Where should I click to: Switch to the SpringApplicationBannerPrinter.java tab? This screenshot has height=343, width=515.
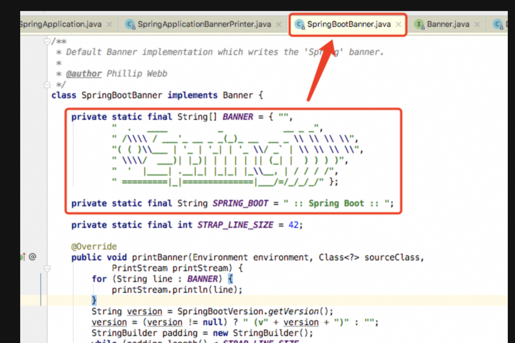click(204, 24)
